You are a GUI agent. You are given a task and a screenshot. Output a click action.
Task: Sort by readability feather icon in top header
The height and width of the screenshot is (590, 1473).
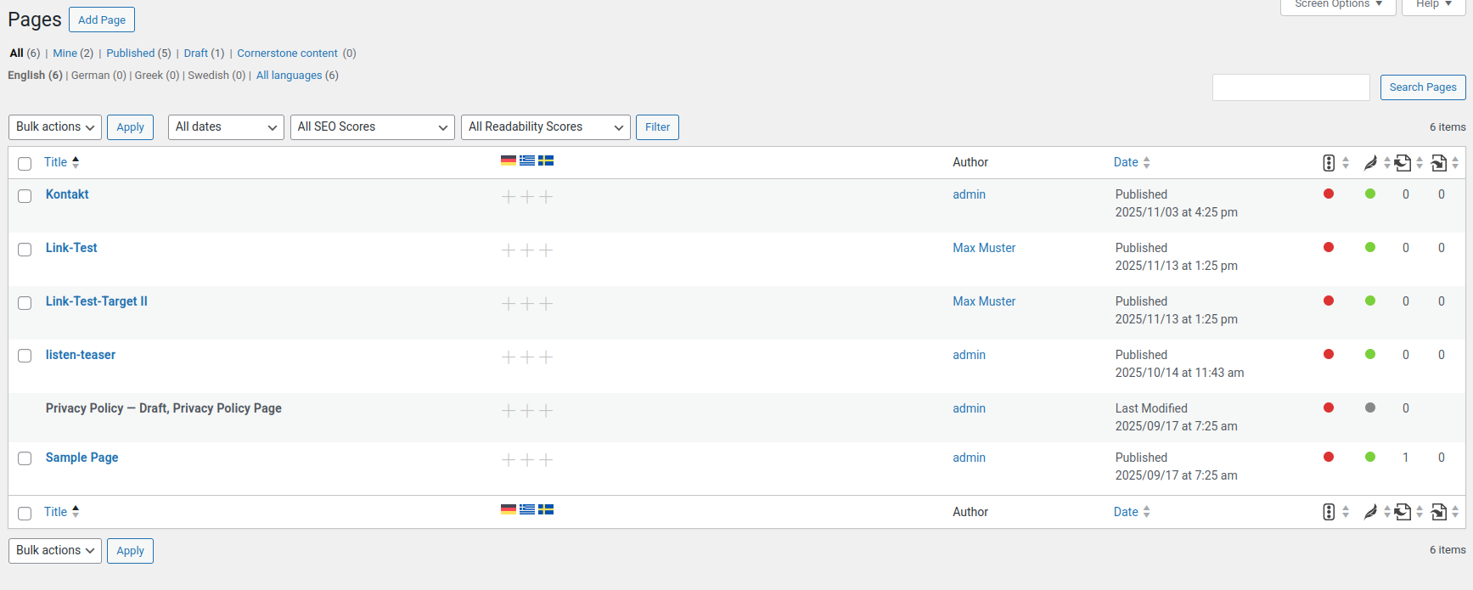coord(1370,163)
